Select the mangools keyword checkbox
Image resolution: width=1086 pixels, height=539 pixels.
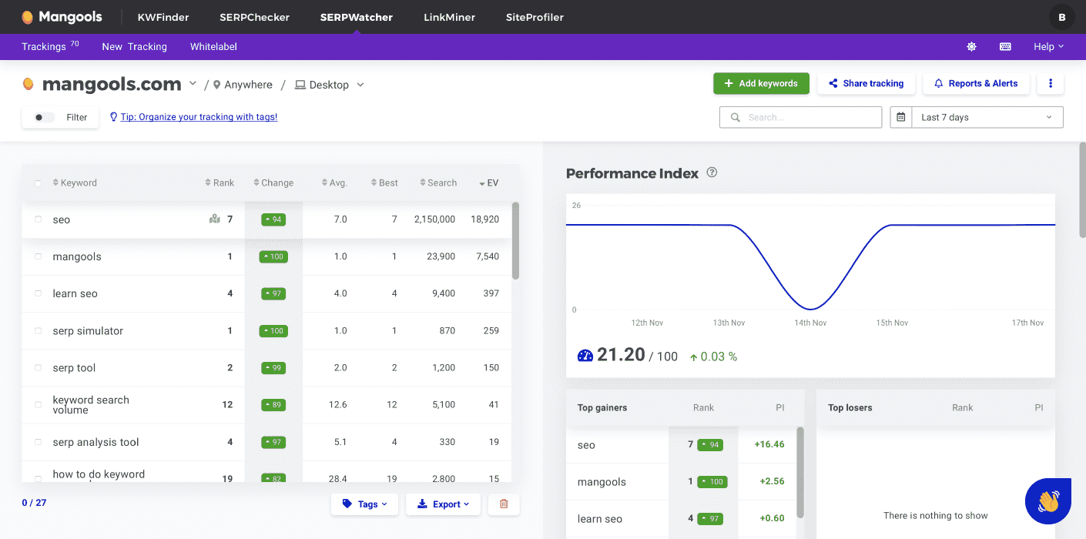click(x=39, y=257)
